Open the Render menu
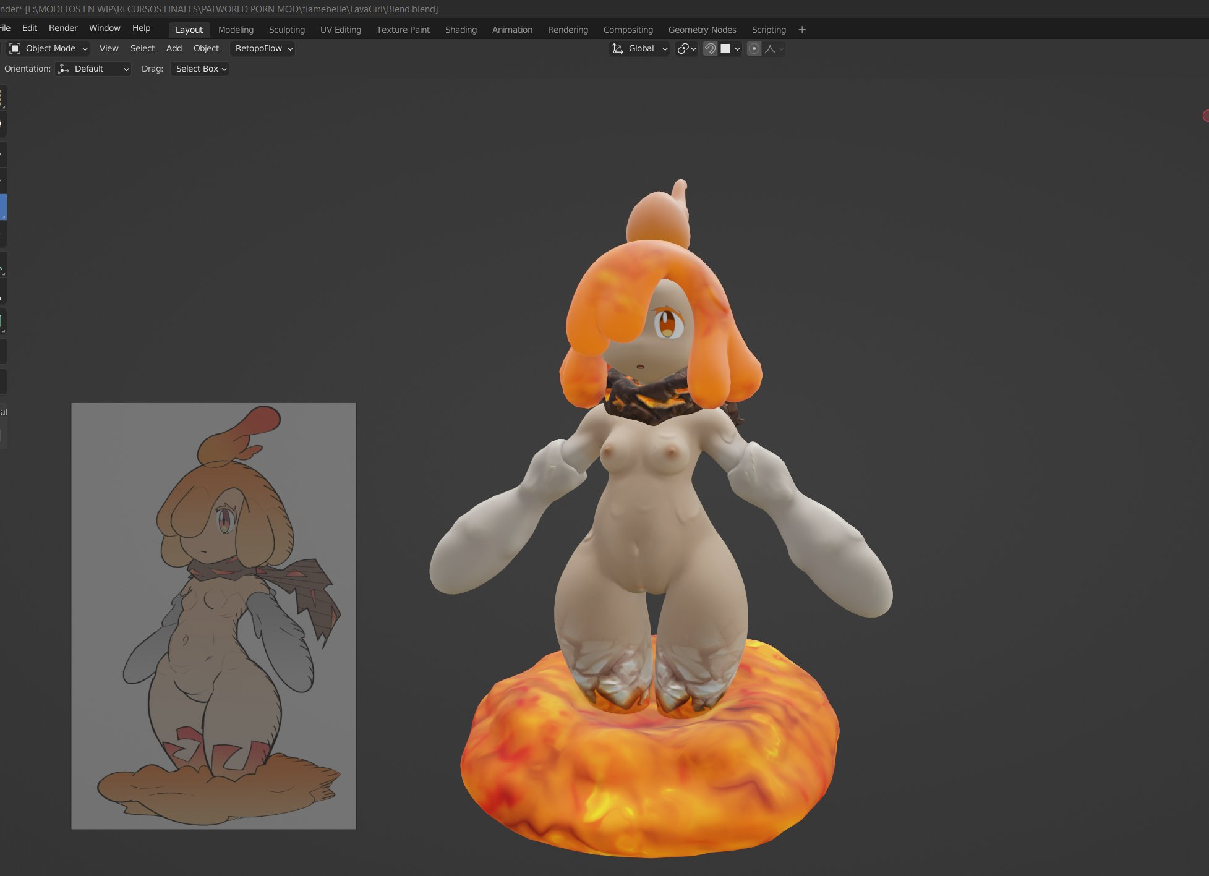The width and height of the screenshot is (1209, 876). point(63,28)
